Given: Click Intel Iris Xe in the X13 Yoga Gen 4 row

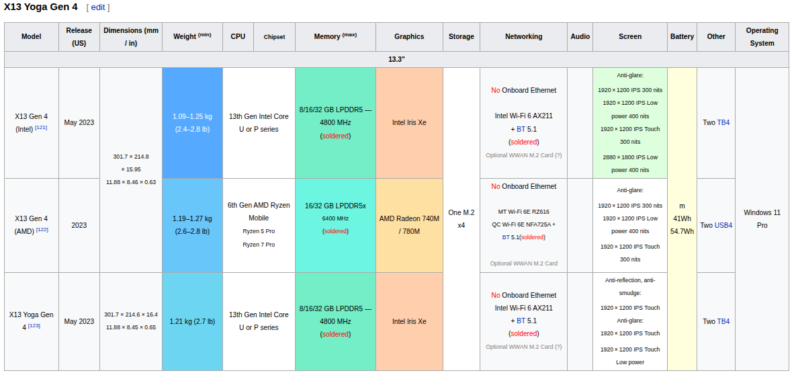Looking at the screenshot, I should [409, 321].
